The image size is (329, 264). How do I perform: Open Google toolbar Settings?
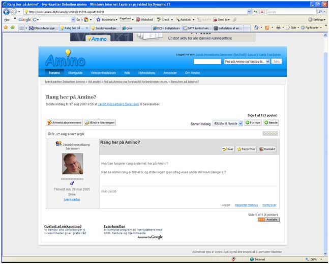(x=317, y=19)
